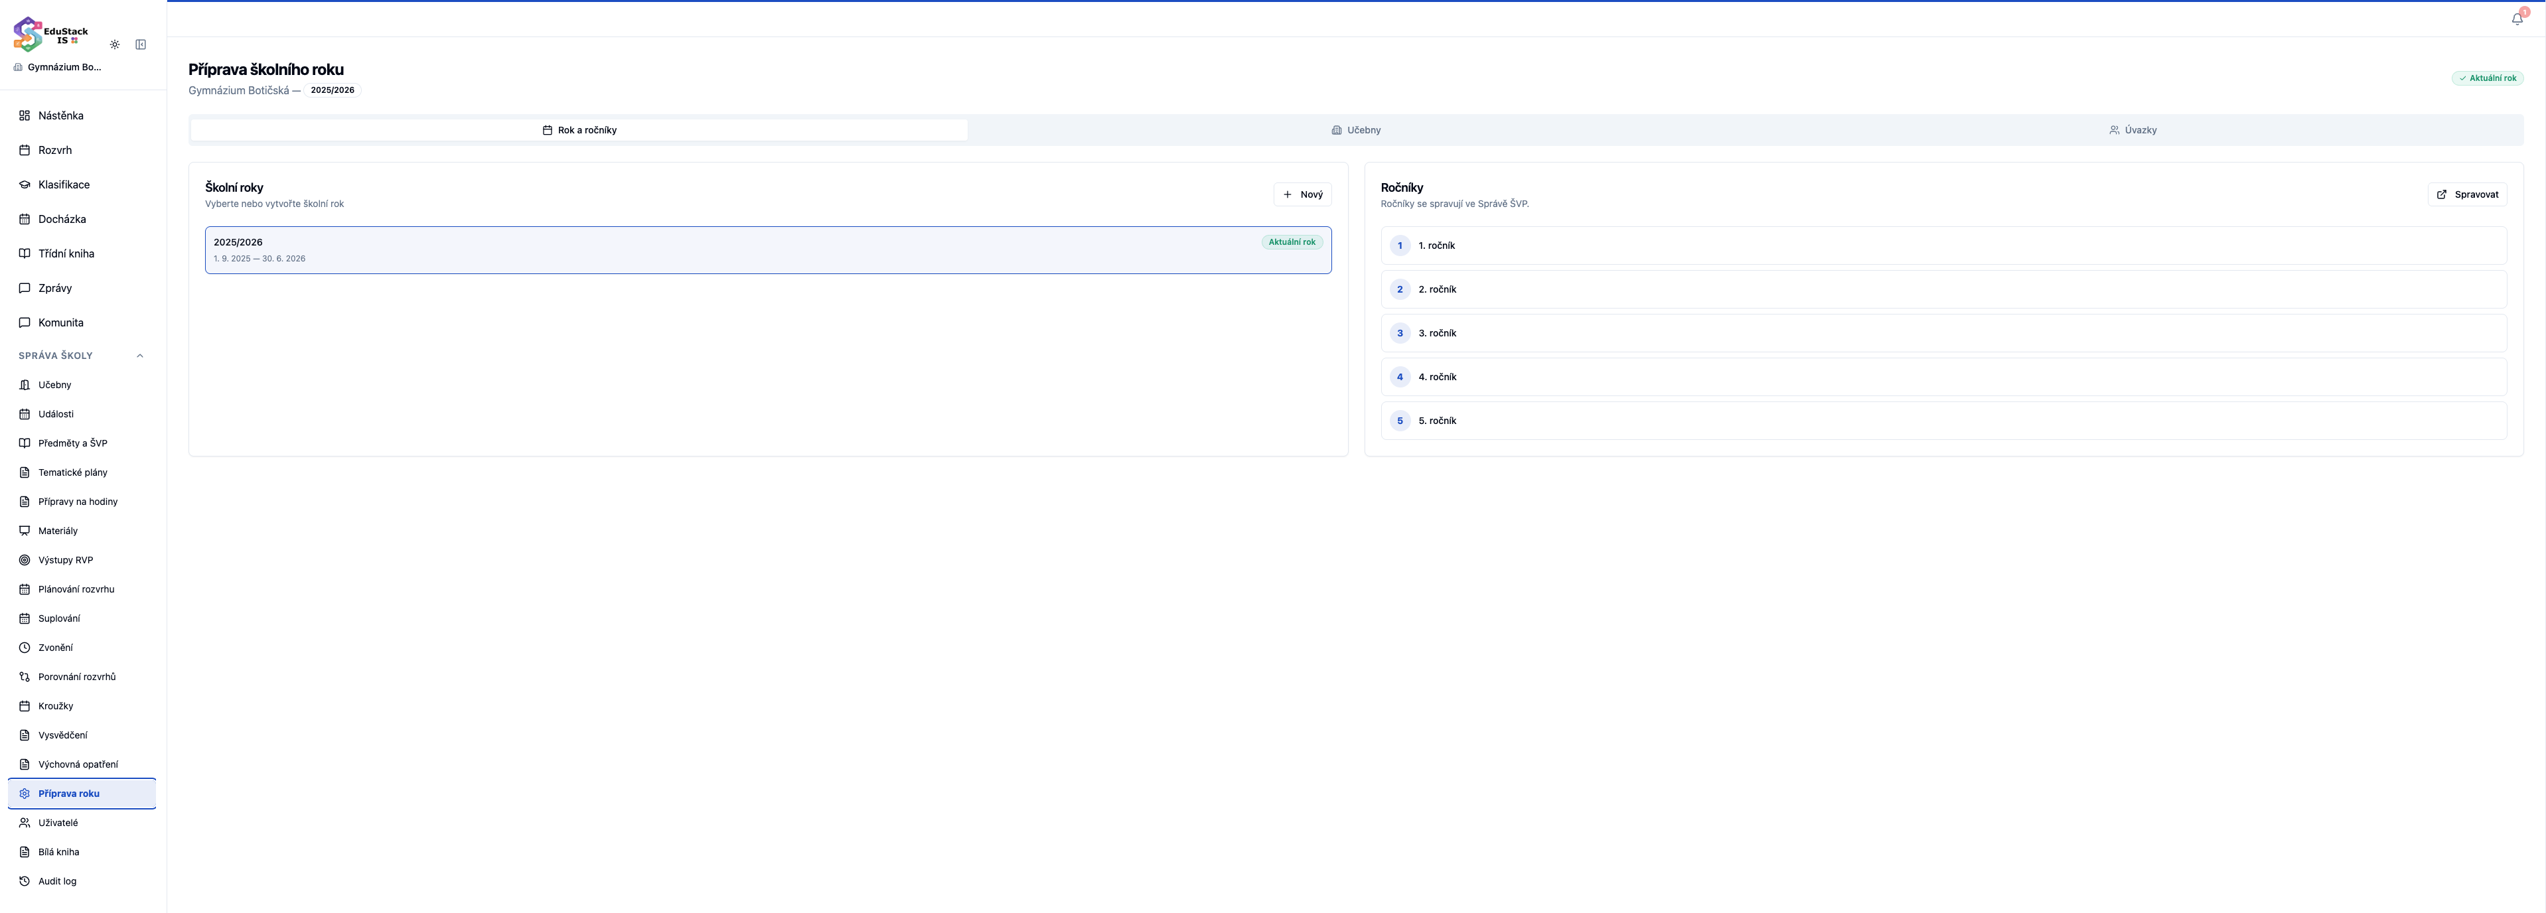The image size is (2546, 913).
Task: Open Suplování section
Action: click(82, 618)
